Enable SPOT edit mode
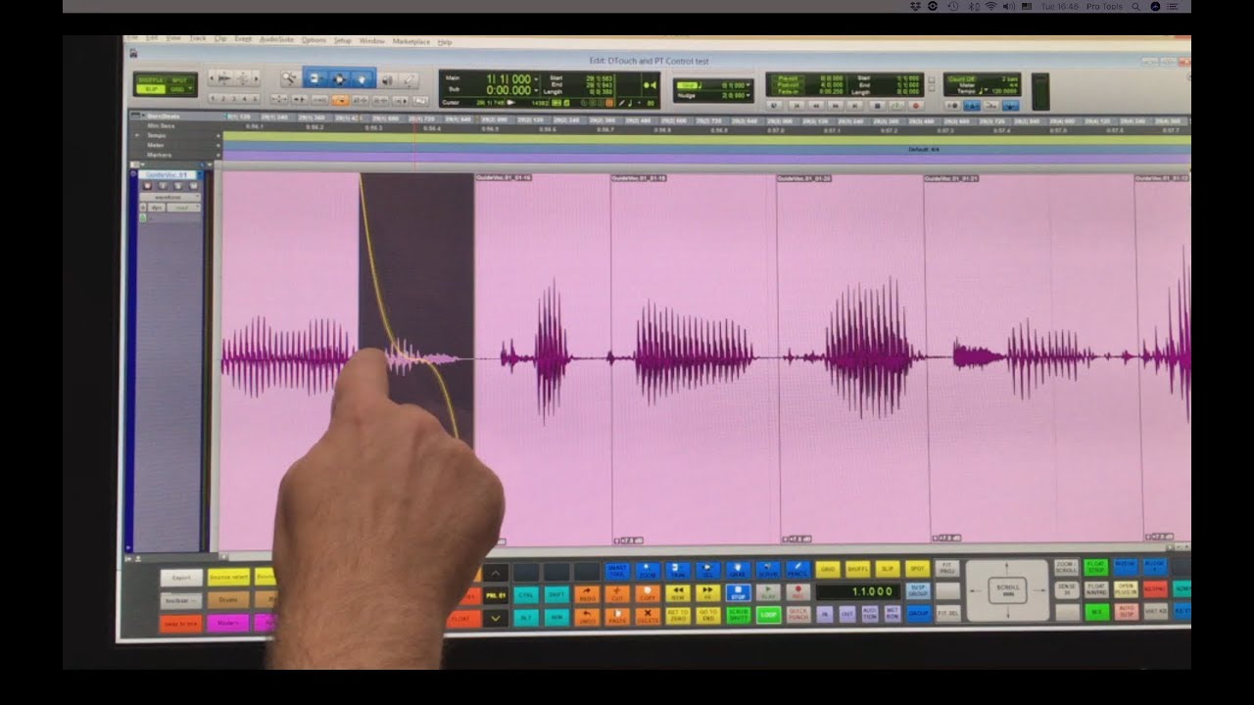 tap(180, 79)
